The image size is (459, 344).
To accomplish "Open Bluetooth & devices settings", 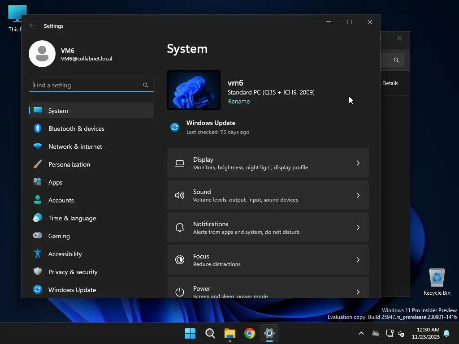I will pyautogui.click(x=91, y=129).
